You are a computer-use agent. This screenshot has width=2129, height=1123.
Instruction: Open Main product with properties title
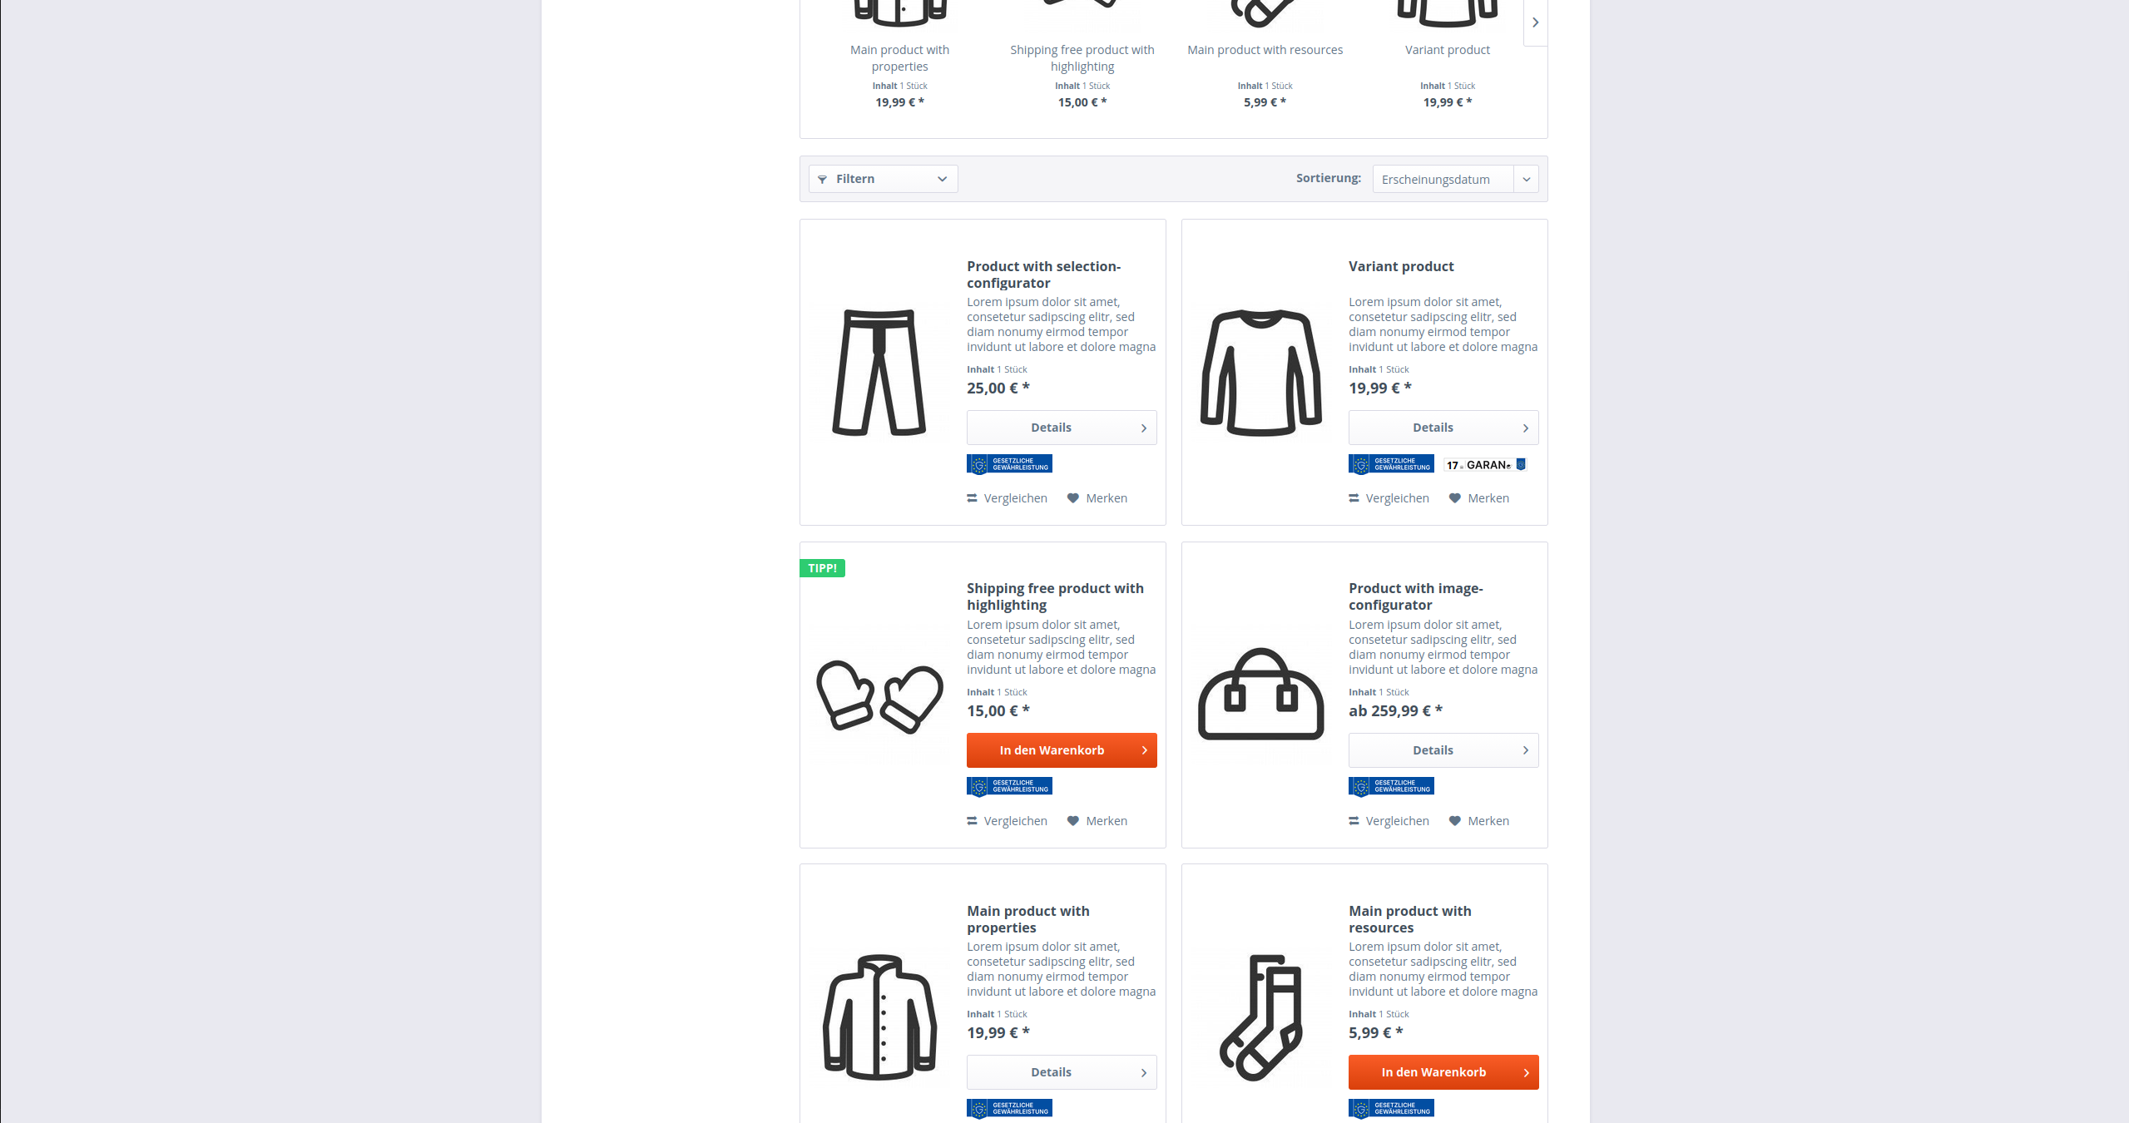click(x=1028, y=919)
